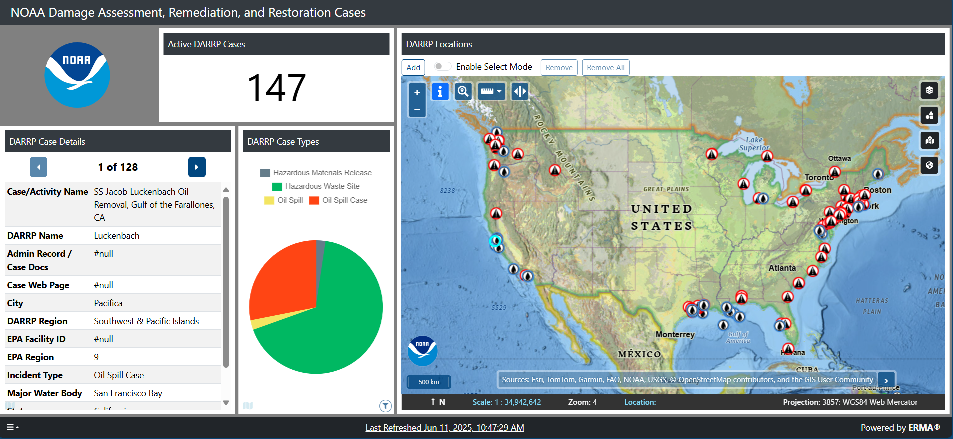The width and height of the screenshot is (953, 439).
Task: Open the basemap globe button
Action: click(x=929, y=165)
